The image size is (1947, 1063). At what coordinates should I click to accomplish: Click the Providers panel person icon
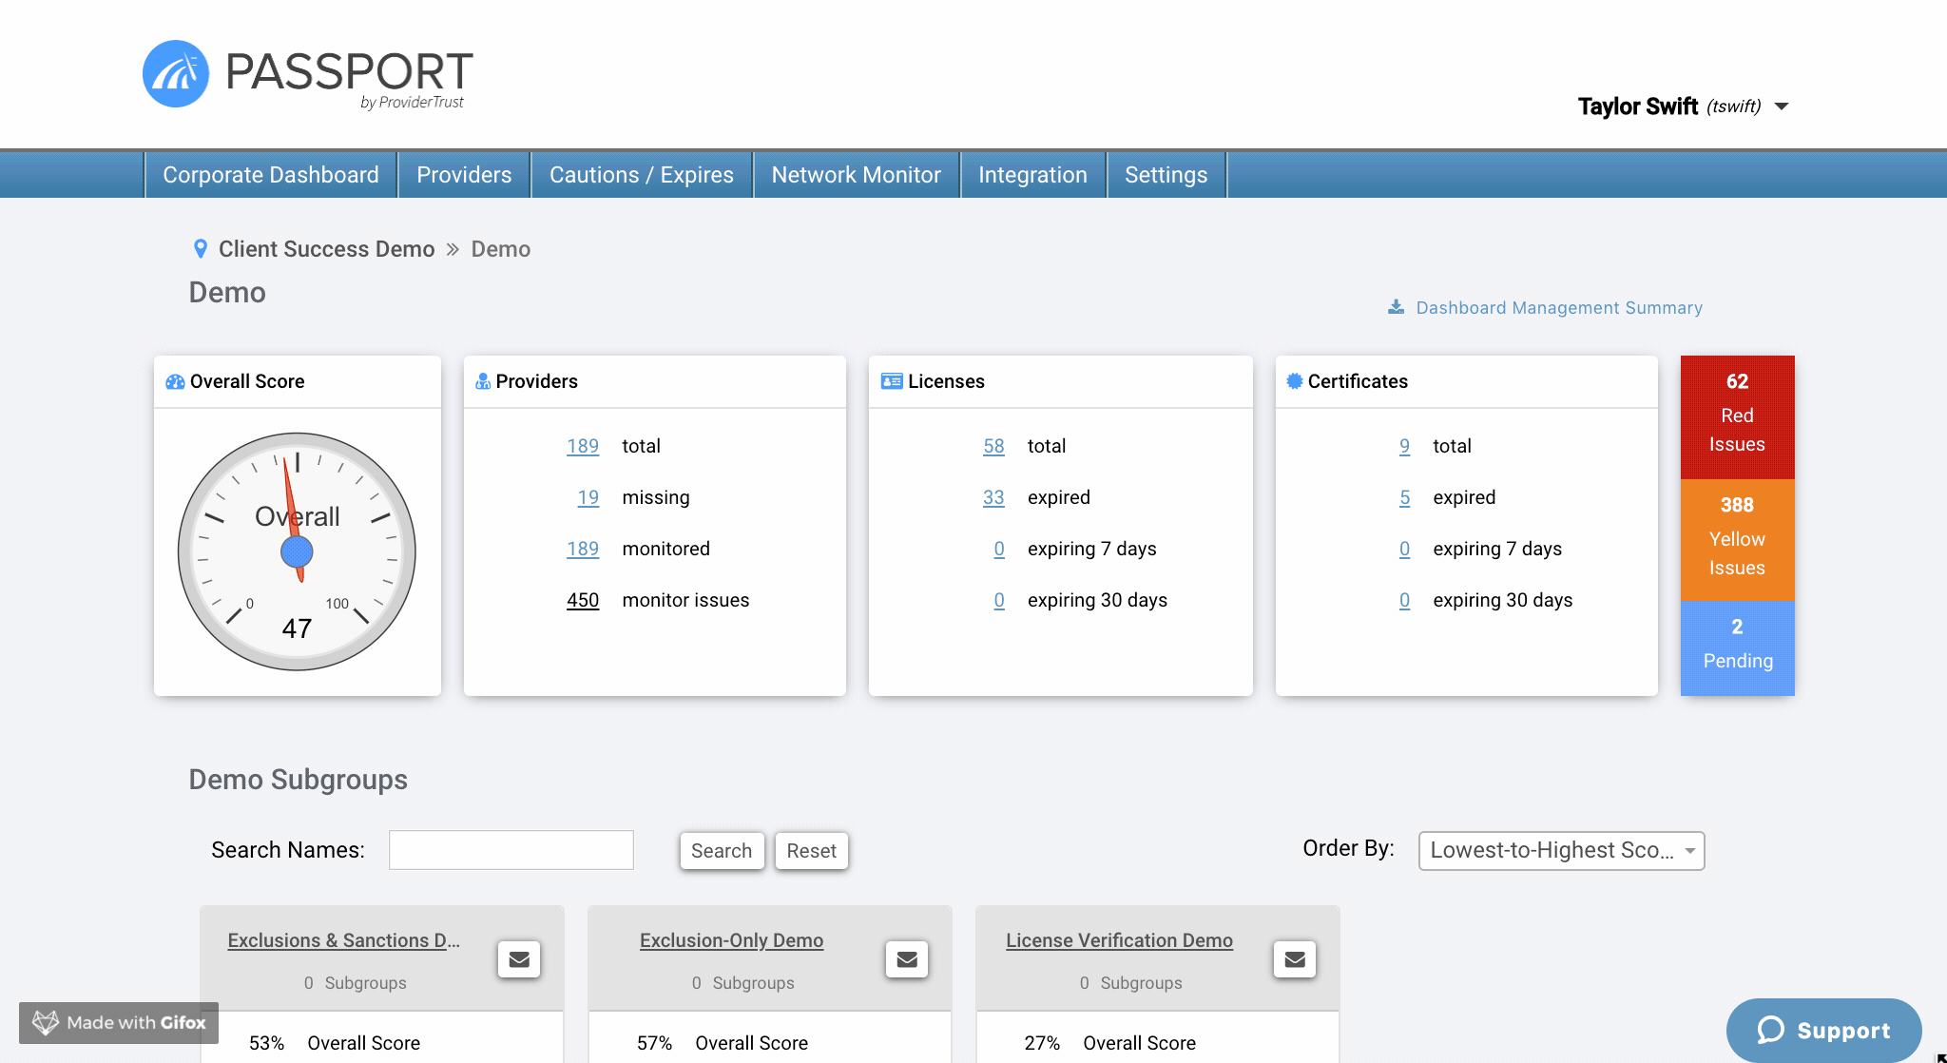coord(483,381)
